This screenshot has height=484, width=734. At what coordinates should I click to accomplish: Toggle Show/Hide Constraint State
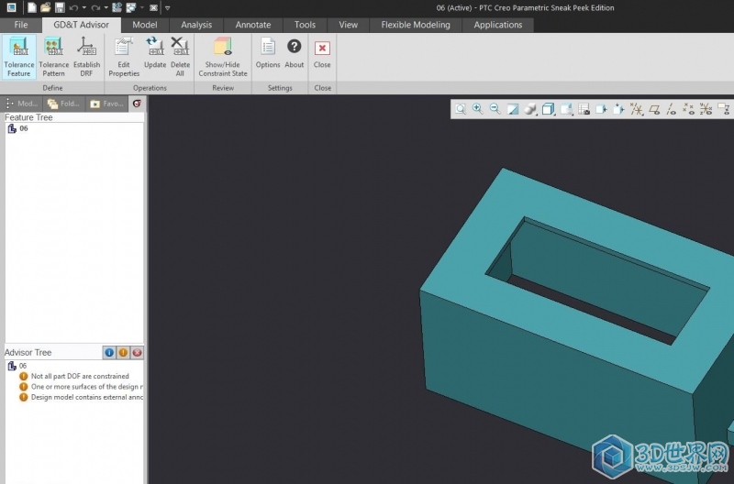tap(223, 57)
